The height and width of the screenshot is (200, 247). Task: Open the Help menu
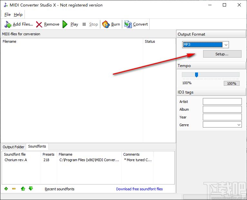(18, 15)
